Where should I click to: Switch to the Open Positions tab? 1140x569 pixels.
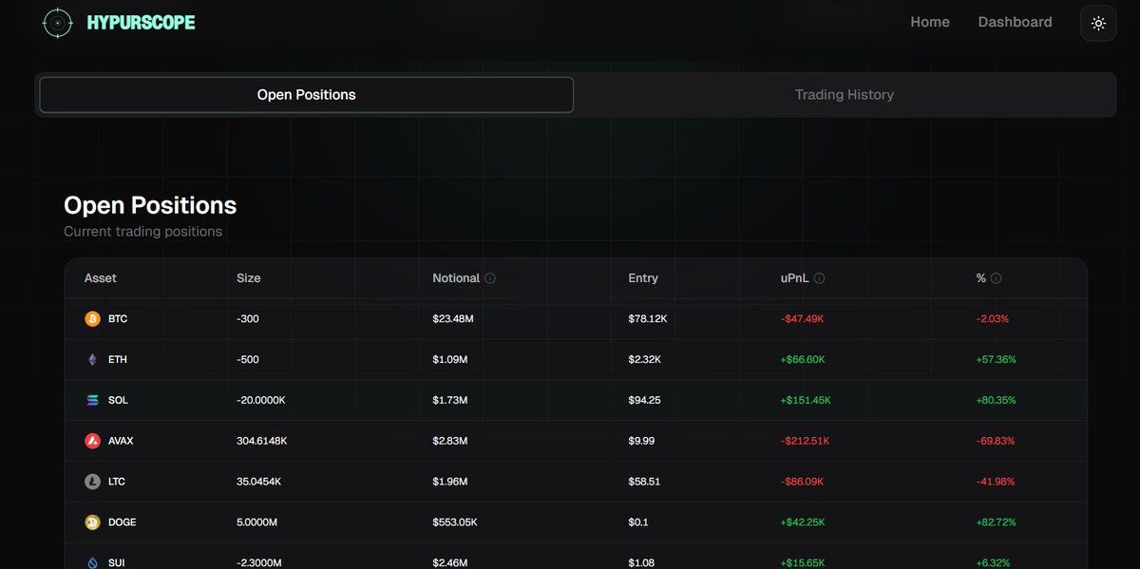(306, 95)
